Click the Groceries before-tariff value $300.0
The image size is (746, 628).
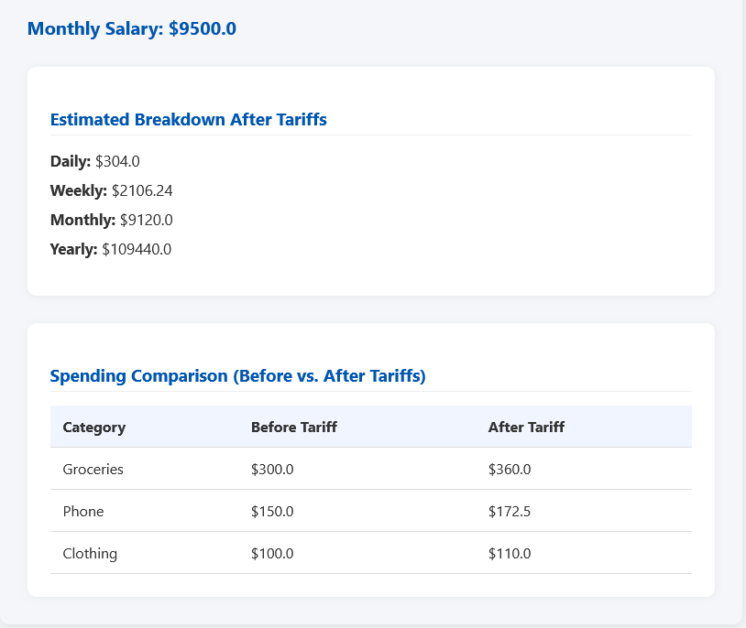pyautogui.click(x=272, y=470)
